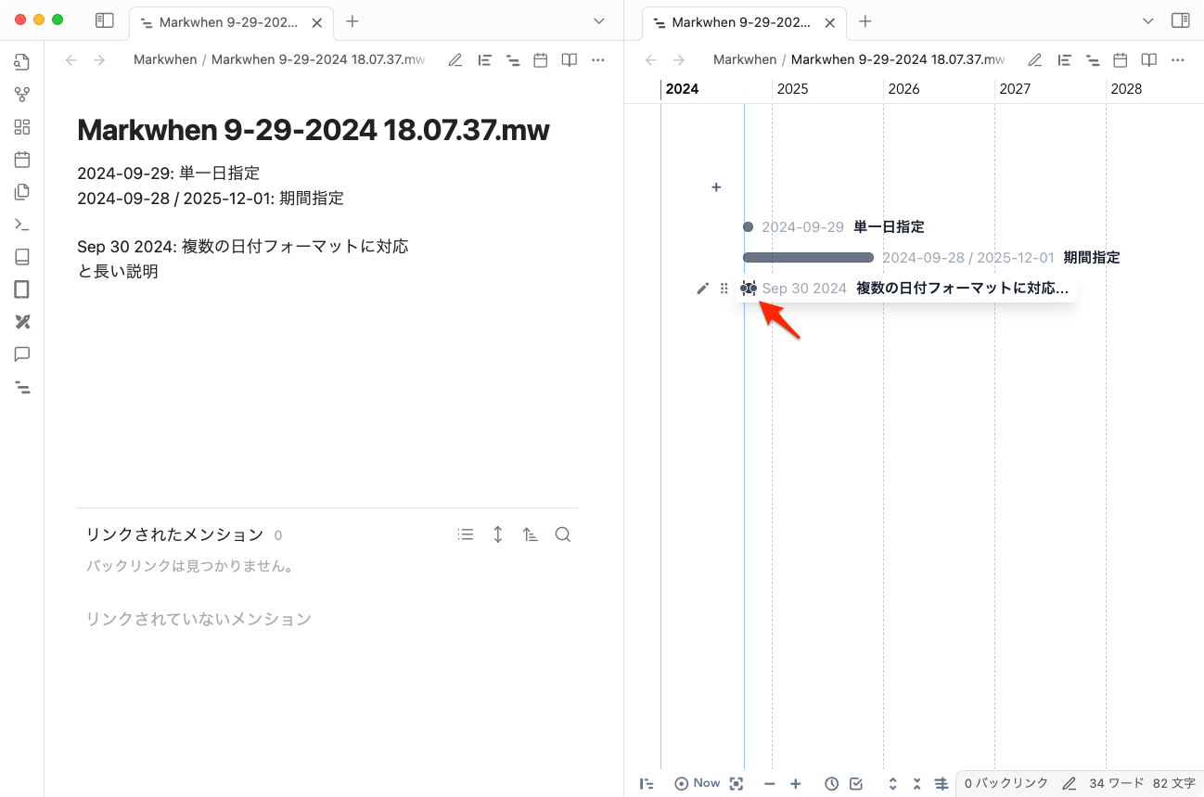The height and width of the screenshot is (797, 1204).
Task: Toggle reading view book icon in right pane
Action: [x=1149, y=59]
